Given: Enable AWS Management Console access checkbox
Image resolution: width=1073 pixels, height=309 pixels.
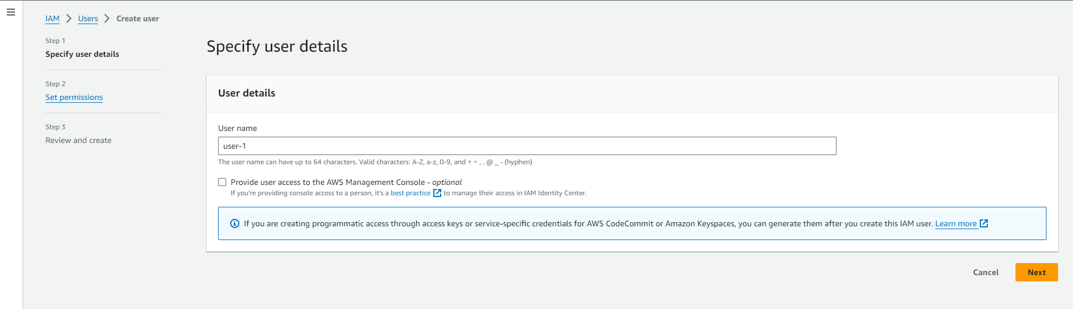Looking at the screenshot, I should [x=222, y=182].
